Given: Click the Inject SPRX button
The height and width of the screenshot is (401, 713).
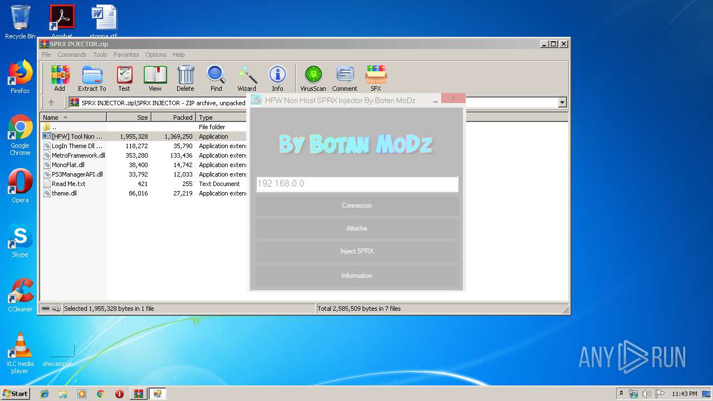Looking at the screenshot, I should coord(357,251).
